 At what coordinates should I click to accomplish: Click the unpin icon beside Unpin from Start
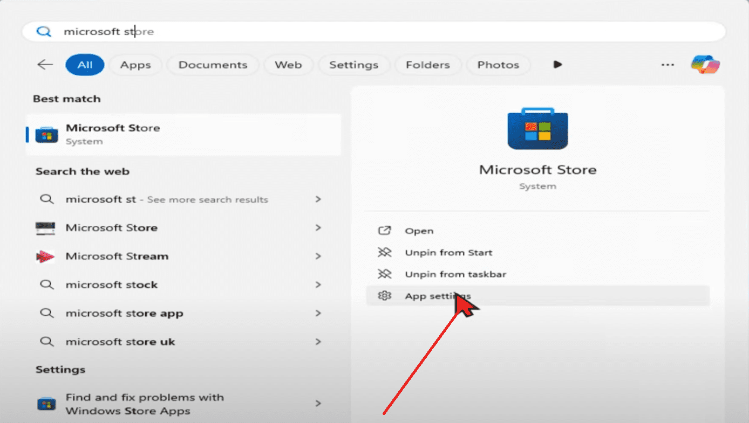click(384, 252)
